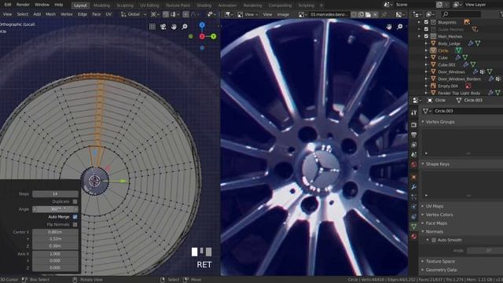Click the pan hand icon in 3D viewport
The image size is (503, 283).
pyautogui.click(x=174, y=27)
